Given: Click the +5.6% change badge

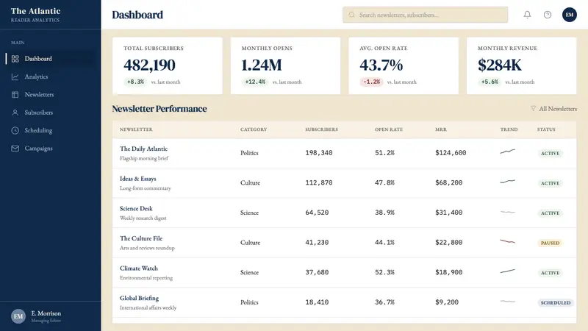Looking at the screenshot, I should click(490, 82).
